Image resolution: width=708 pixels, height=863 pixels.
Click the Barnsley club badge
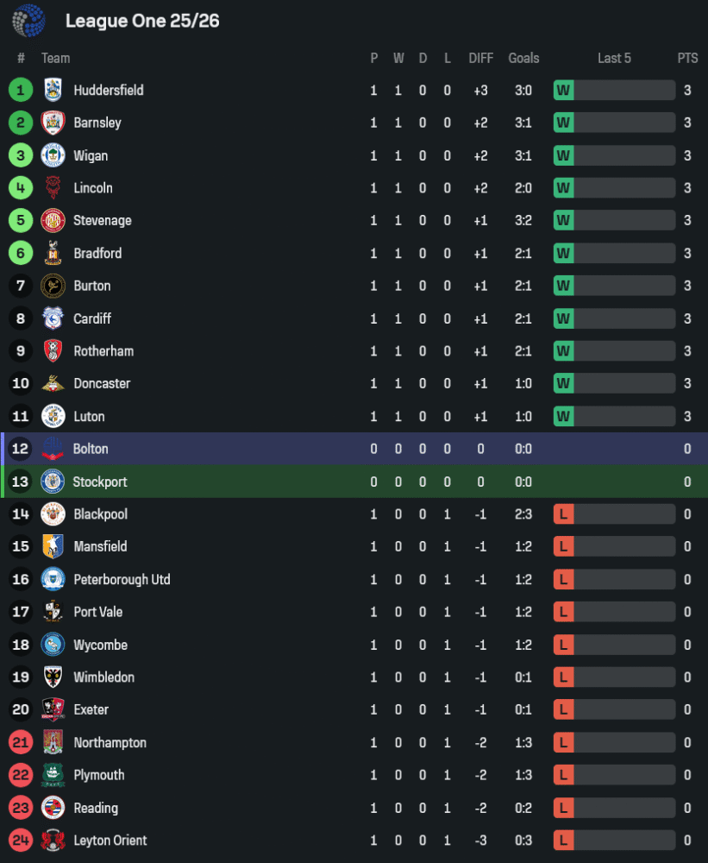coord(53,123)
